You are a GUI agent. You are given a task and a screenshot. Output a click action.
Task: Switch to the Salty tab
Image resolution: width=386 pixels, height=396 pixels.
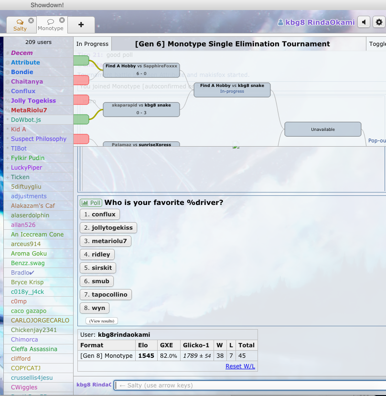pyautogui.click(x=20, y=25)
